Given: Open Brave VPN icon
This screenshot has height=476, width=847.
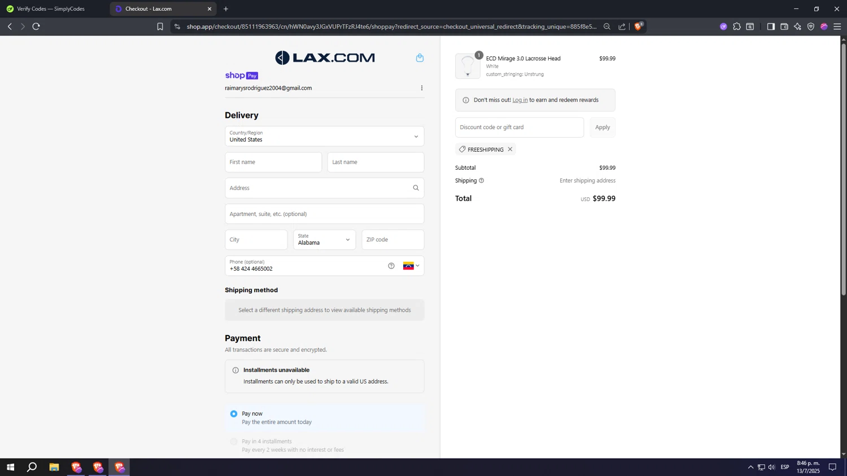Looking at the screenshot, I should click(x=811, y=27).
